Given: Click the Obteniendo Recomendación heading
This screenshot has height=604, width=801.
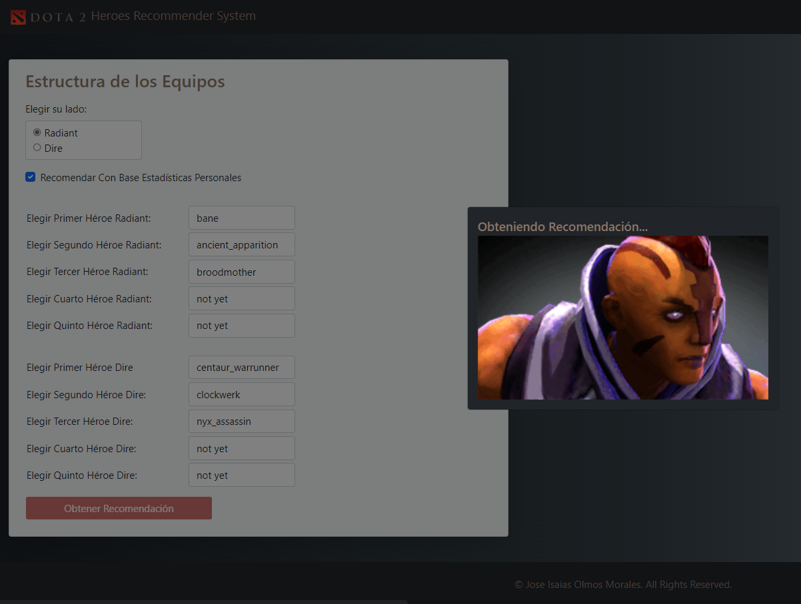Looking at the screenshot, I should tap(562, 227).
